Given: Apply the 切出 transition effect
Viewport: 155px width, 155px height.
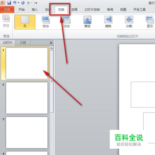Looking at the screenshot, I should 46,22.
